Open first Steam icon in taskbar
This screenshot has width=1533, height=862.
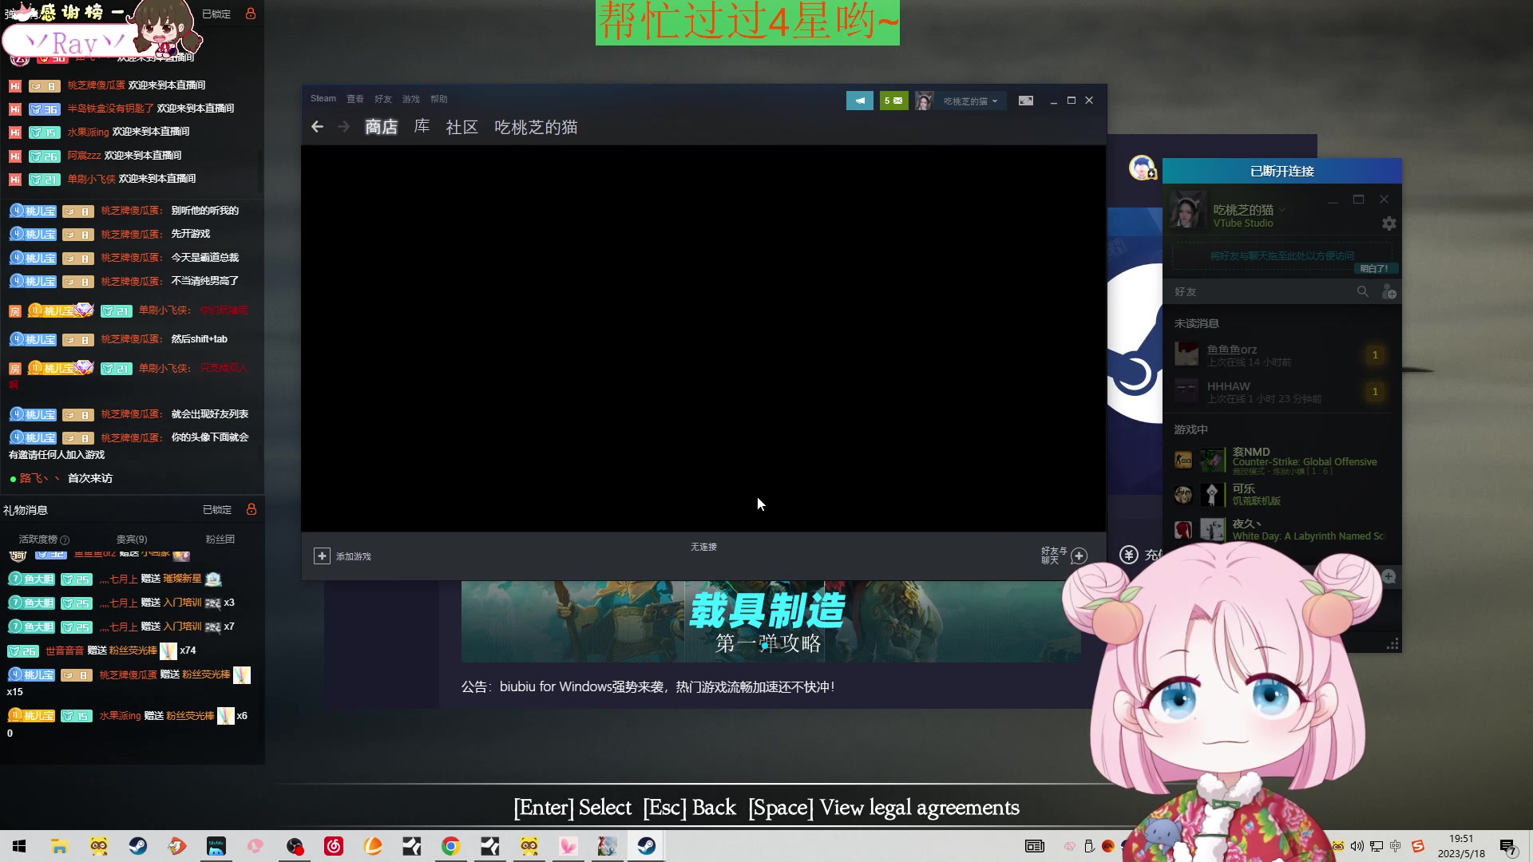[137, 846]
